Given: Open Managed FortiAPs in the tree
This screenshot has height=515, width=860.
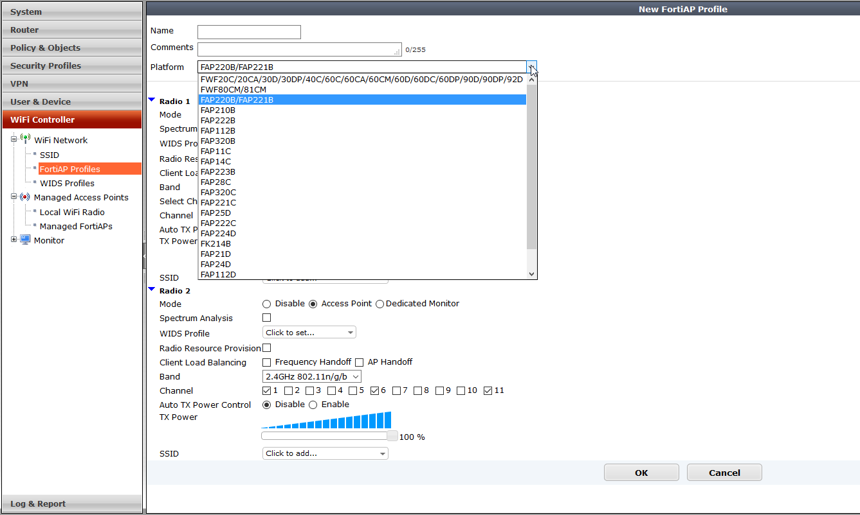Looking at the screenshot, I should pos(76,226).
